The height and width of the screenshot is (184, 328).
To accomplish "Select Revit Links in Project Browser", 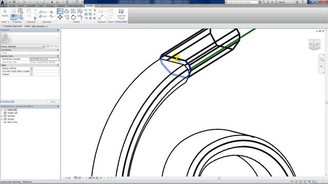I will pyautogui.click(x=12, y=122).
